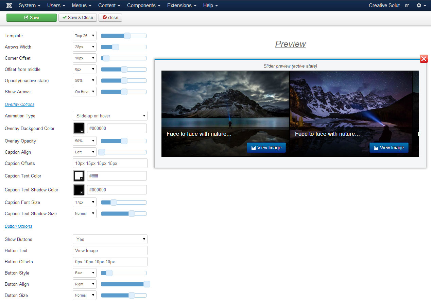431x301 pixels.
Task: Open the Offset from middle dropdown
Action: tap(85, 69)
